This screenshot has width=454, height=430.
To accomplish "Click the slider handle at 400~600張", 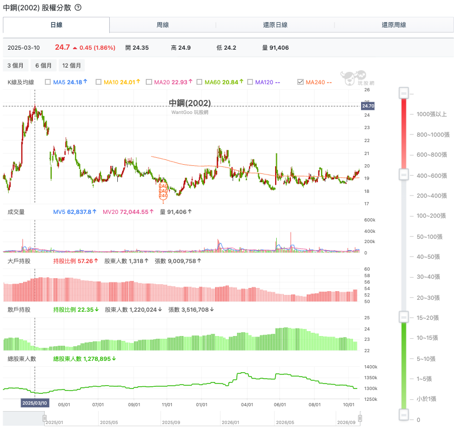I will pos(404,174).
